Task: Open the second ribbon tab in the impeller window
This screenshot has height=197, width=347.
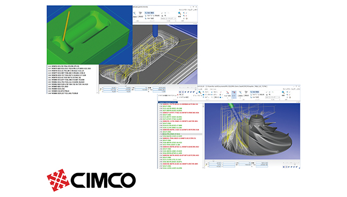Action: click(206, 89)
